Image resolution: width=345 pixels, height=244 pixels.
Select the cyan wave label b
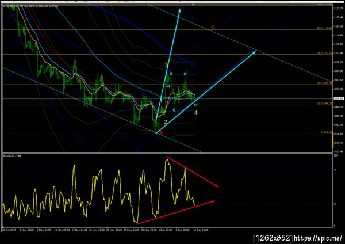pos(171,73)
